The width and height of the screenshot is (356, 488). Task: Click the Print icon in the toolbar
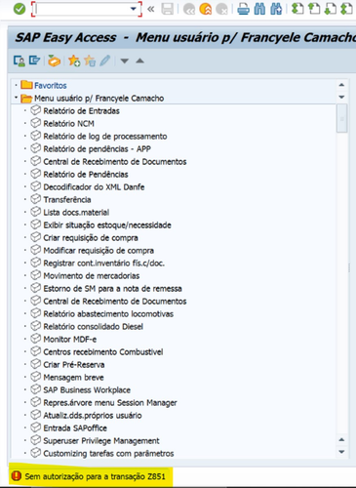click(x=243, y=9)
